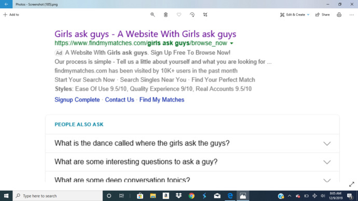Select the Crop tool icon
Screen dimensions: 358x201
[x=205, y=15]
